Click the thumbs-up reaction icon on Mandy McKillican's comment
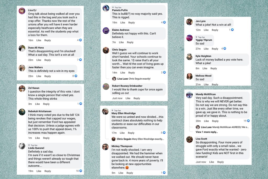The image size is (268, 179). [x=248, y=121]
